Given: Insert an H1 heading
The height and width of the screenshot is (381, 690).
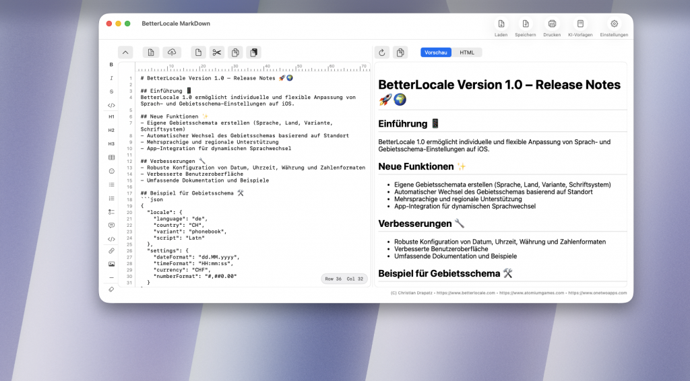Looking at the screenshot, I should click(111, 117).
